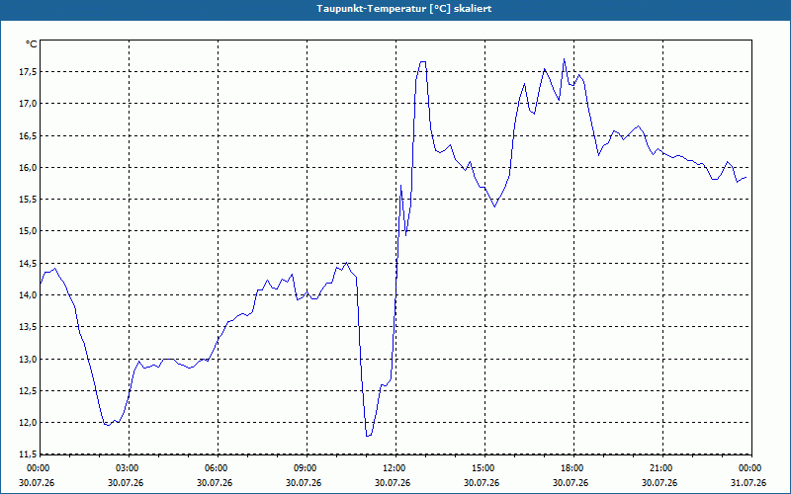The image size is (791, 494).
Task: Click the "15,5" y-axis label
Action: [x=28, y=200]
